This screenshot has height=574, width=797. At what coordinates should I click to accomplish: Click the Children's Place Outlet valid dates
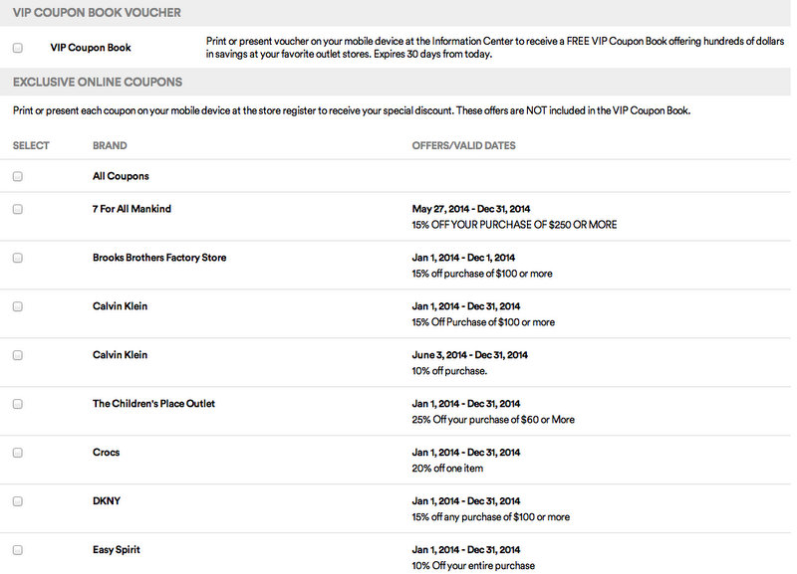(x=466, y=404)
